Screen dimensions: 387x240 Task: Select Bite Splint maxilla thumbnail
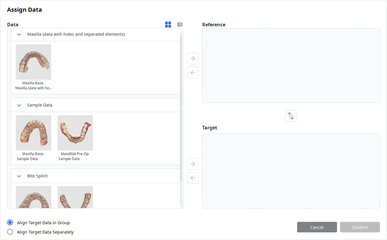(x=33, y=197)
